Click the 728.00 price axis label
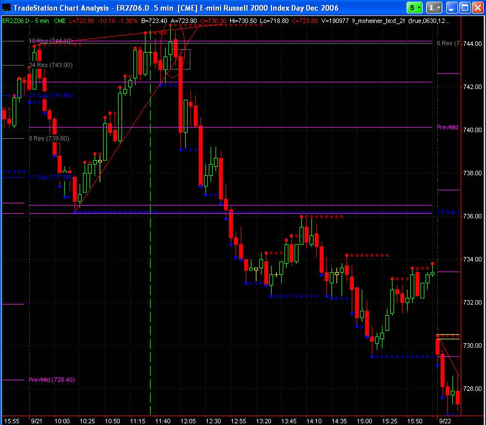The width and height of the screenshot is (486, 425). (473, 389)
